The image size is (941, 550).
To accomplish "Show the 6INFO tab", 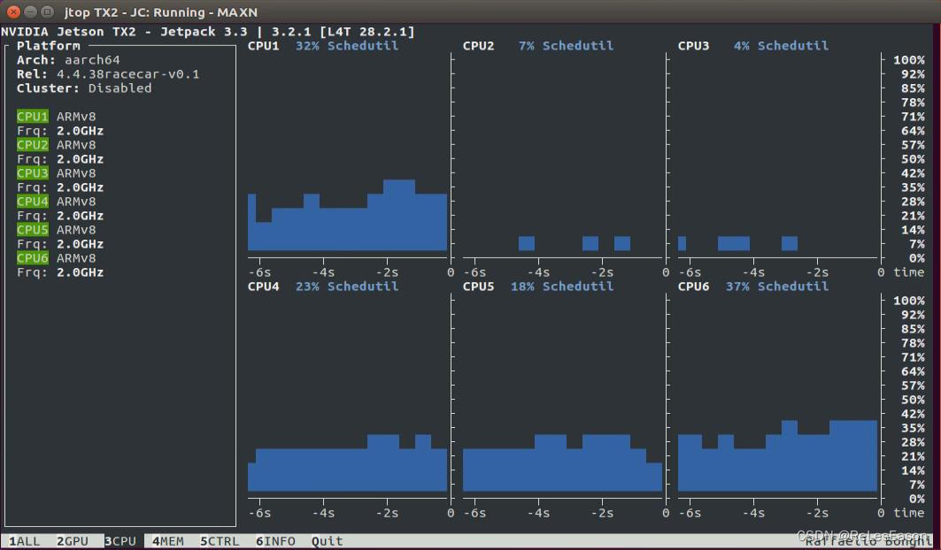I will pos(275,541).
